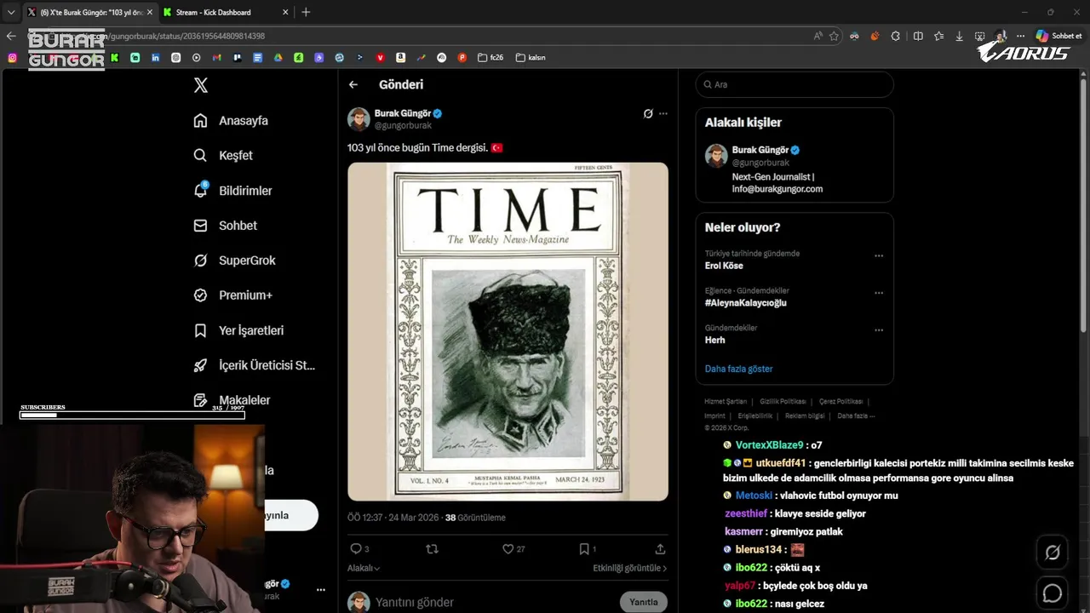
Task: Open the Herh trending topic
Action: pyautogui.click(x=715, y=340)
